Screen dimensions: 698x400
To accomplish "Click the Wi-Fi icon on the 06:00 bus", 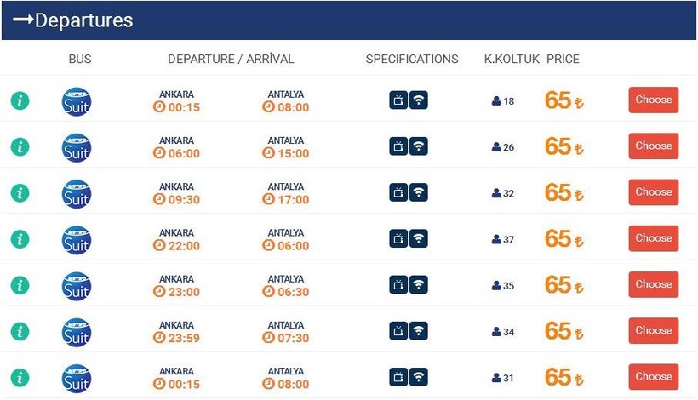I will click(x=419, y=146).
